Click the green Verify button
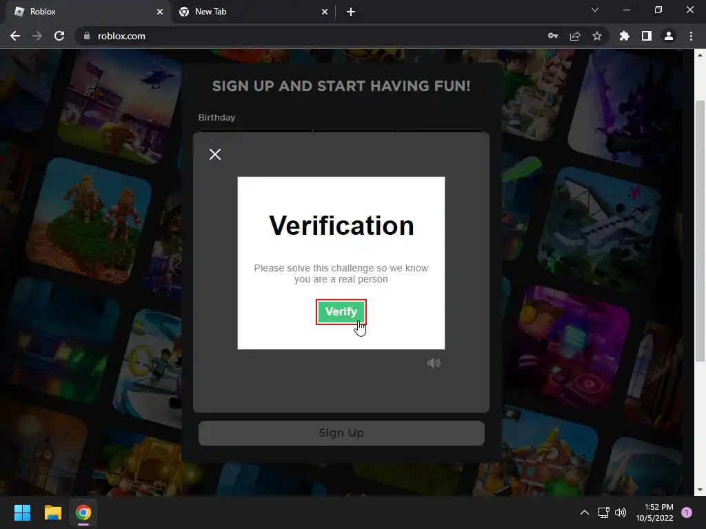706x529 pixels. pyautogui.click(x=341, y=312)
